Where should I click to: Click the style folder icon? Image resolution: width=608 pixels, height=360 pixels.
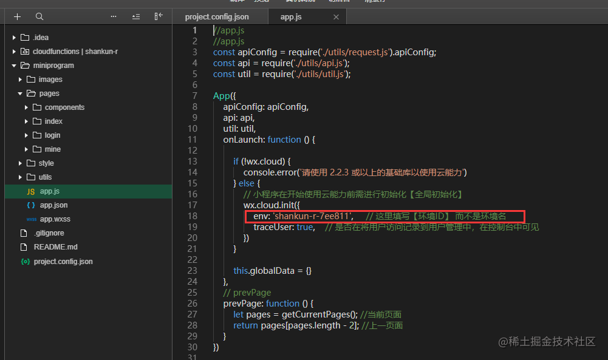tap(31, 163)
